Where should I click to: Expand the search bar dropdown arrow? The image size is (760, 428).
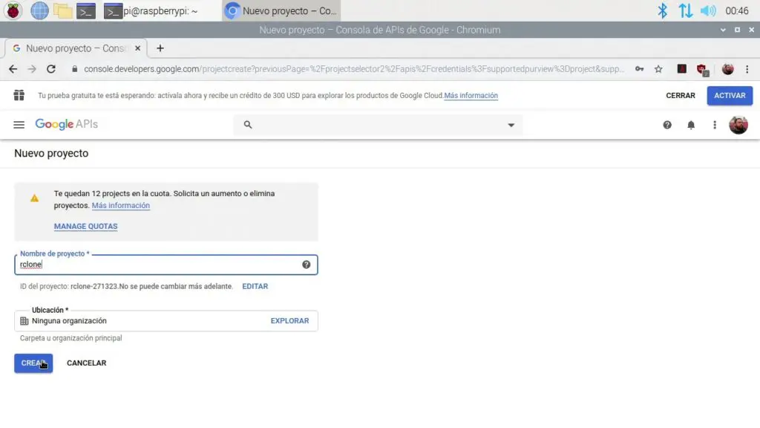[x=511, y=125]
